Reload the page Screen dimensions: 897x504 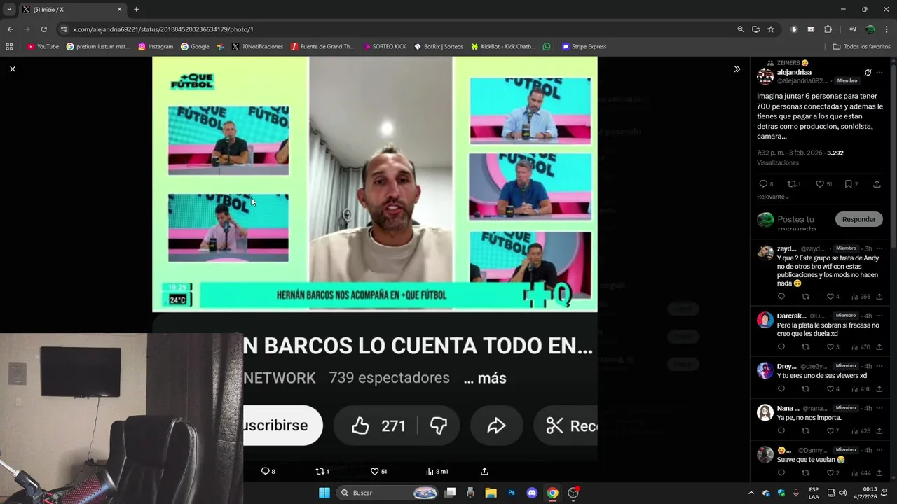(x=43, y=29)
